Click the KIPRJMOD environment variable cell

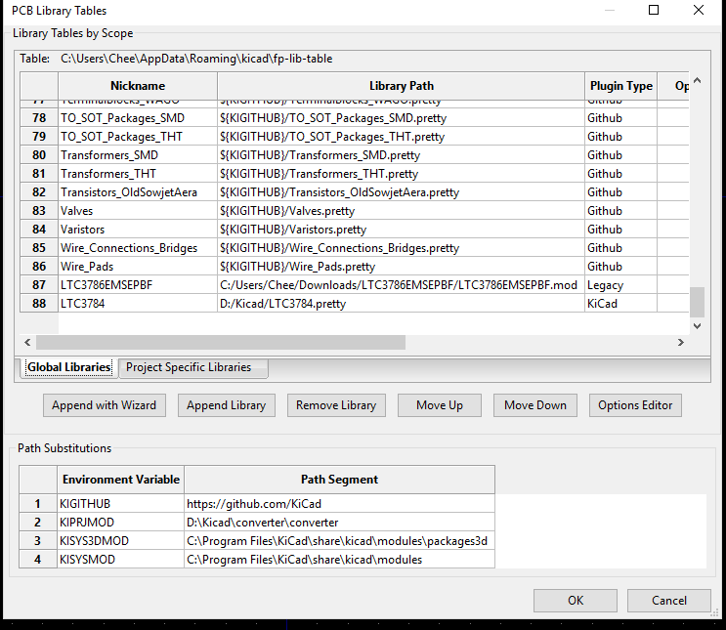point(121,523)
